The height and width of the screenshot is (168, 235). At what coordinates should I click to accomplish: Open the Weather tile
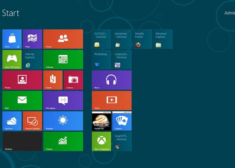click(x=63, y=121)
